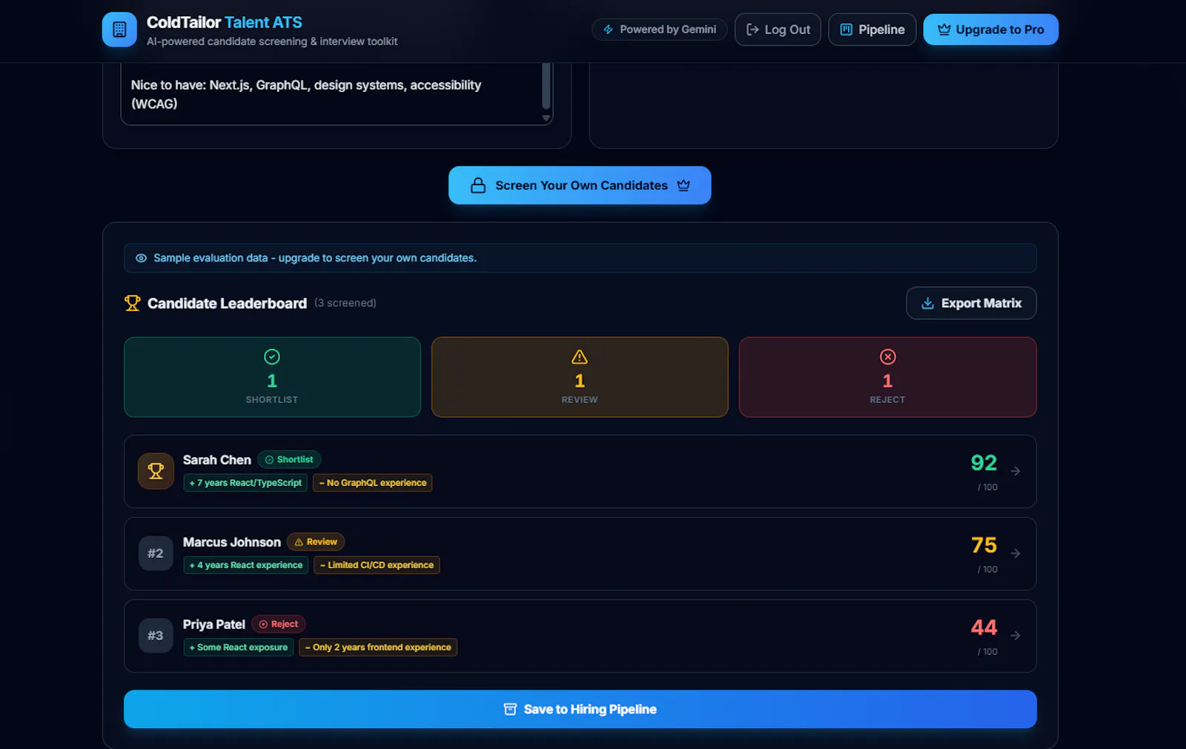
Task: Click the '+ 7 years React/TypeScript' tag
Action: click(x=245, y=483)
